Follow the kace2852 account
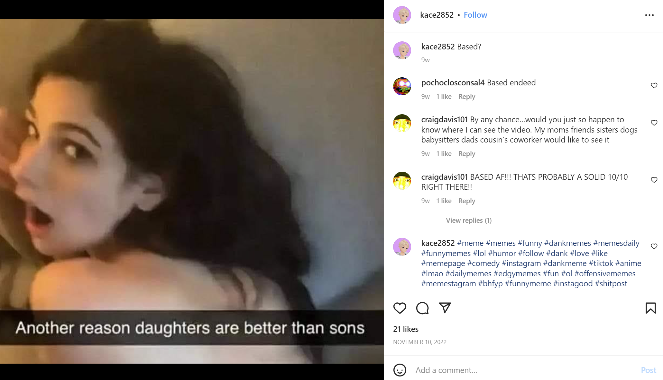 pos(475,15)
